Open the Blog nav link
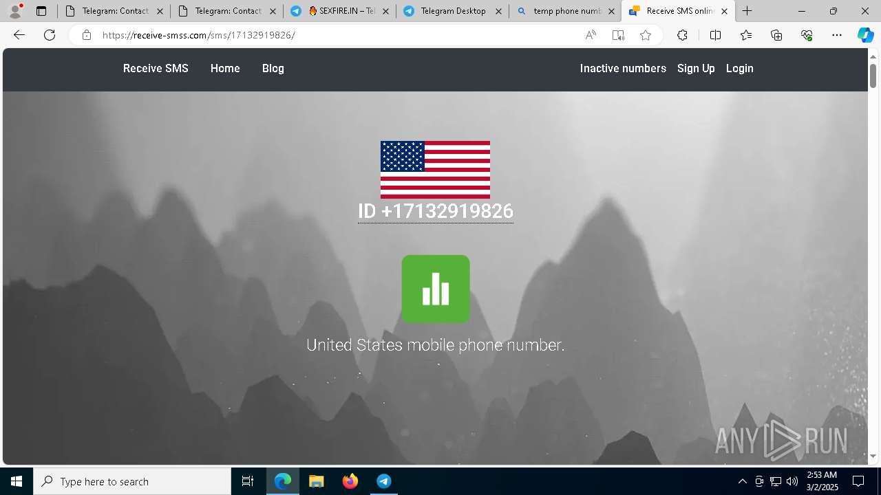 273,68
